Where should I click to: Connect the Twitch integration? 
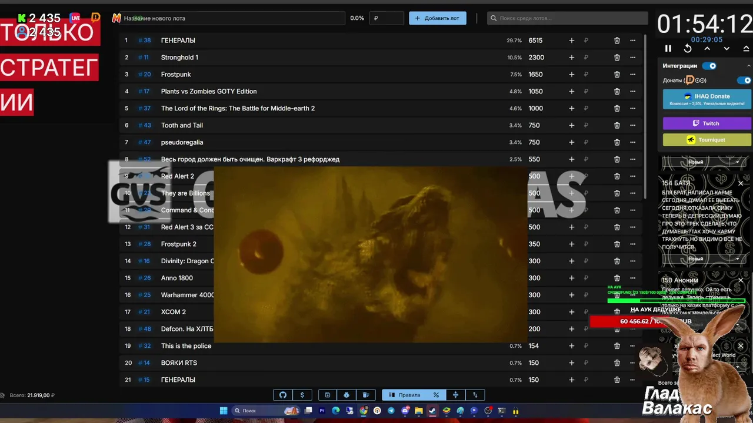(707, 123)
